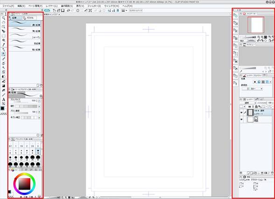Image resolution: width=275 pixels, height=199 pixels.
Task: Choose the mechanical pencil sub tool
Action: click(25, 36)
